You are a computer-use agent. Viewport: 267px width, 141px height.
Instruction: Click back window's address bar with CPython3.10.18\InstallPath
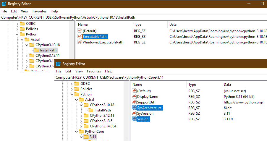click(134, 17)
